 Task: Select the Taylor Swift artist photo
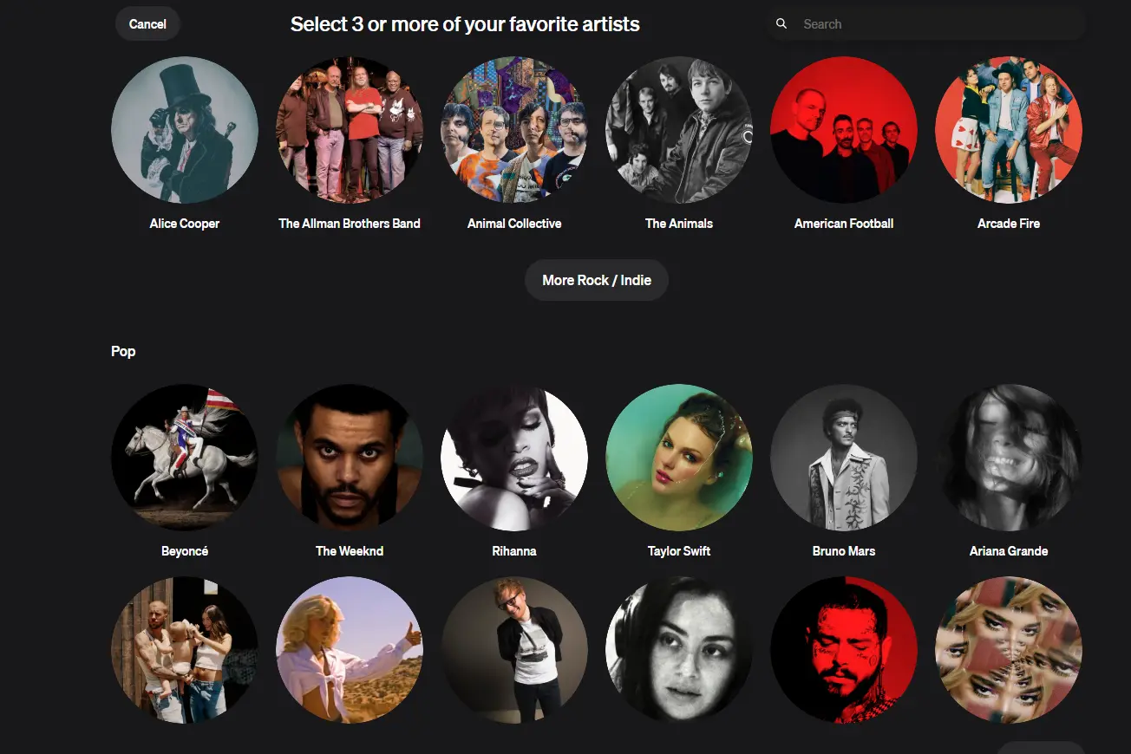pos(679,458)
